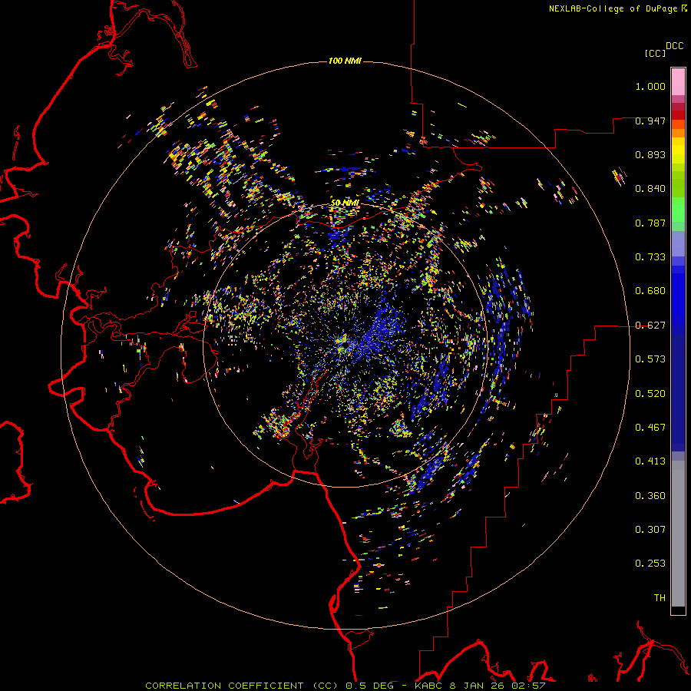
Task: Click the 0.733 legend value
Action: tap(650, 257)
